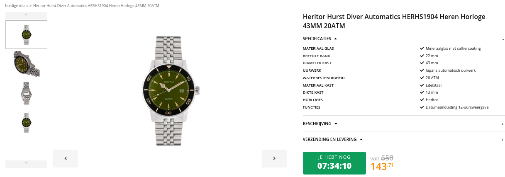Collapse the Specificaties section header
The image size is (505, 177).
click(320, 39)
